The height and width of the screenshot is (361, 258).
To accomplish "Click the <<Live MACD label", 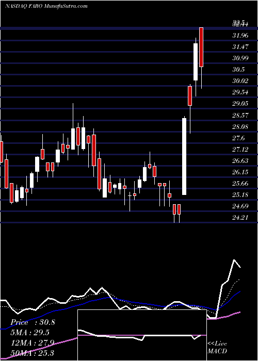I will coord(217,347).
